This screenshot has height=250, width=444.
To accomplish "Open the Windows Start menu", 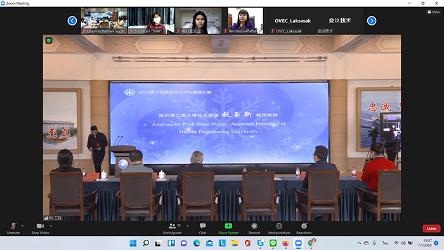I will tap(133, 243).
